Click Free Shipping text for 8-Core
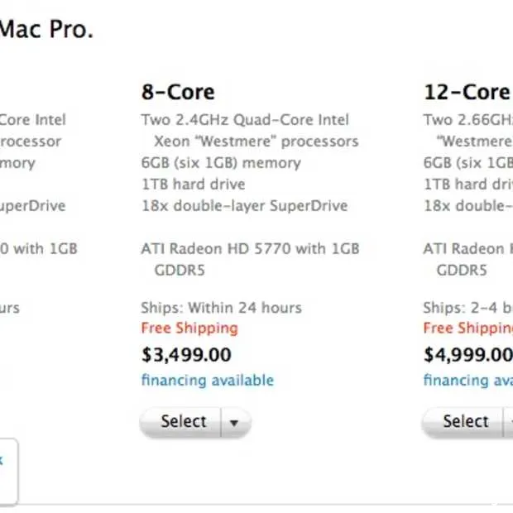The height and width of the screenshot is (513, 513). tap(189, 328)
